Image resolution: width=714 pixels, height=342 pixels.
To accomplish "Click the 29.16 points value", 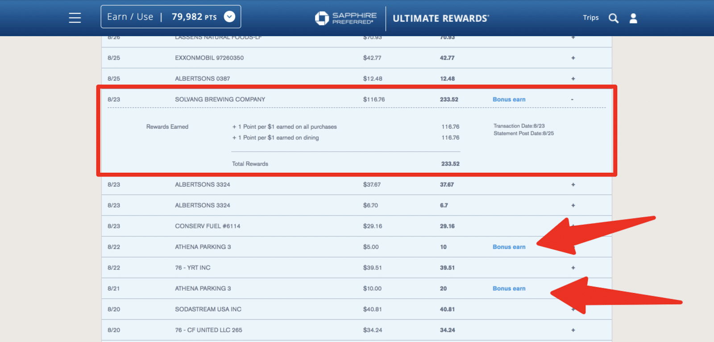I will point(447,226).
